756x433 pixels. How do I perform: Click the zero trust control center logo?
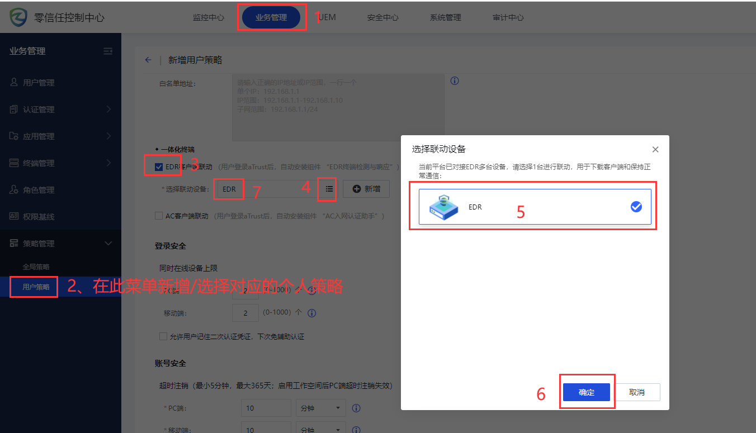pyautogui.click(x=19, y=17)
